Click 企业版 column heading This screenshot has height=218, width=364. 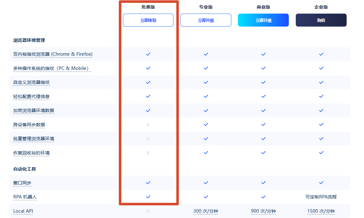321,7
